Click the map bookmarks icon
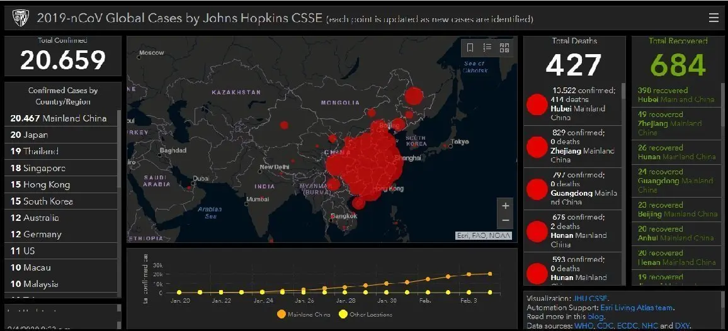Screen dimensions: 728x331 pyautogui.click(x=470, y=47)
